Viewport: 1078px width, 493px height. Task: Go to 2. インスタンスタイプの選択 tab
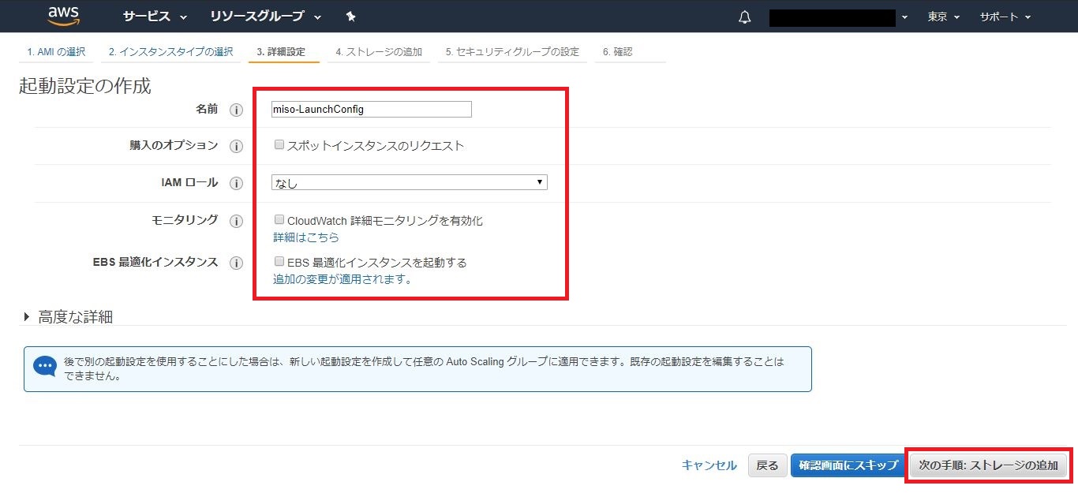coord(170,52)
